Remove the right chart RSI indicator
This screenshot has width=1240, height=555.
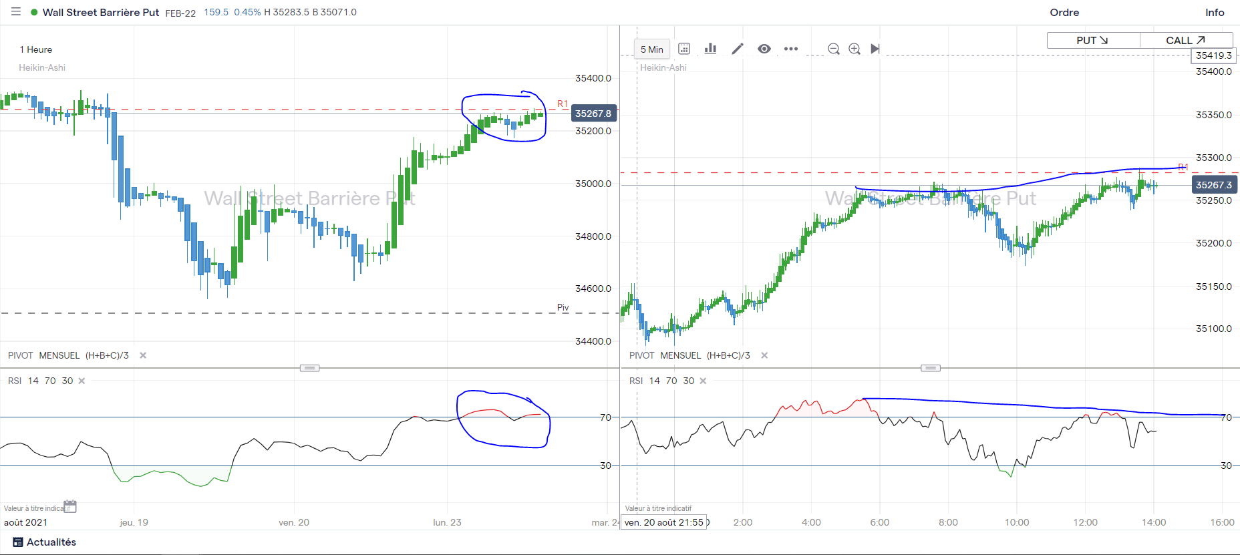[x=703, y=381]
